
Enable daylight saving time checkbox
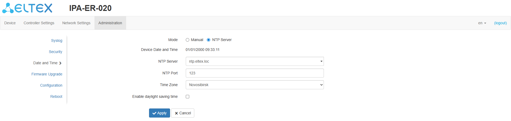tap(188, 97)
